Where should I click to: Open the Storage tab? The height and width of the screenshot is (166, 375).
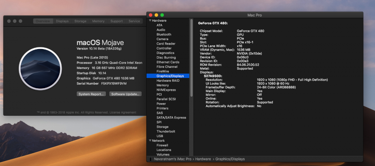(x=80, y=21)
